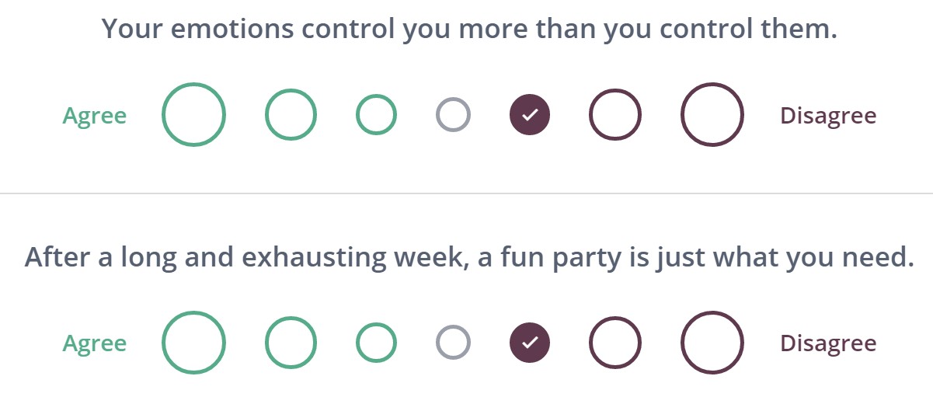Click the Agree label beside emotions question
Image resolution: width=933 pixels, height=411 pixels.
point(95,116)
